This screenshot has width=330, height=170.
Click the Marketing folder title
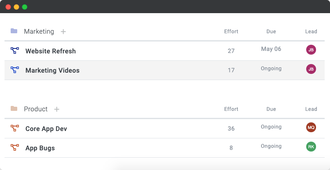39,31
